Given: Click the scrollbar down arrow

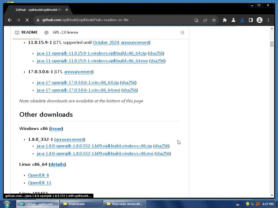Looking at the screenshot, I should (x=272, y=195).
